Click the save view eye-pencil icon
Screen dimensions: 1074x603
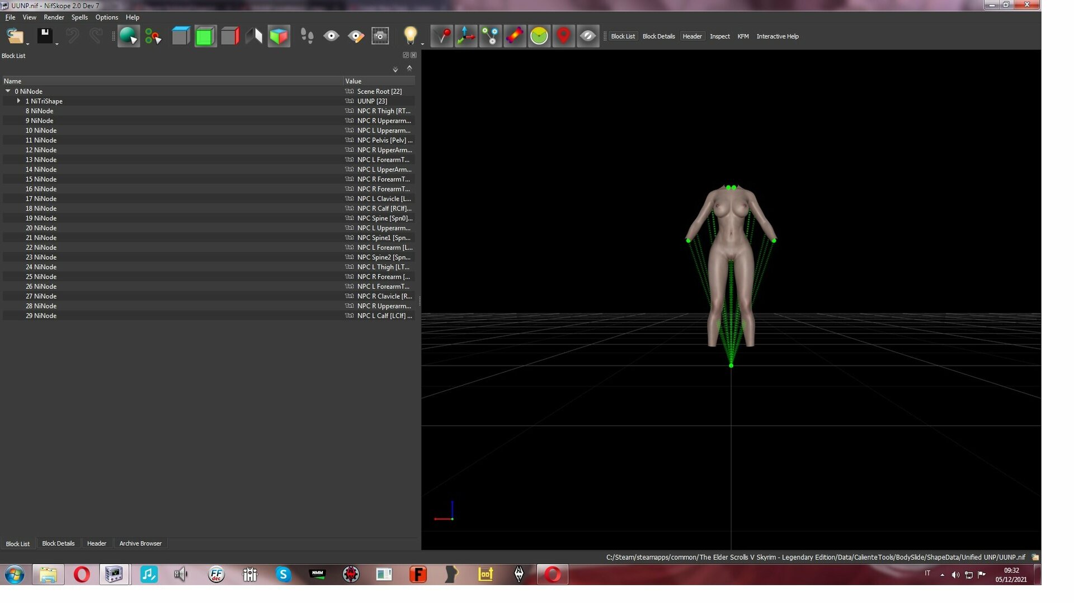[356, 36]
